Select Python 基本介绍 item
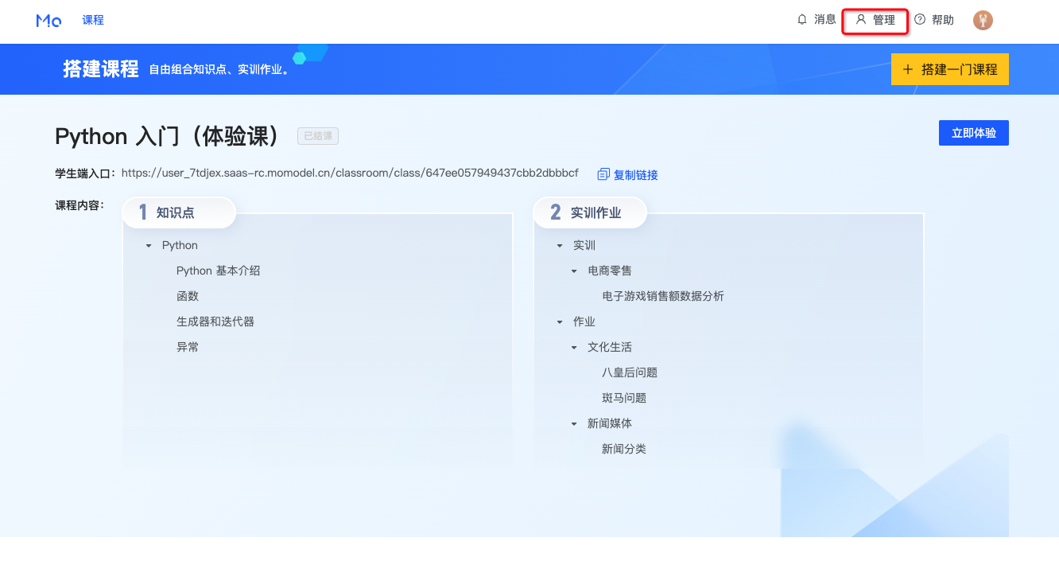The width and height of the screenshot is (1059, 561). [219, 271]
